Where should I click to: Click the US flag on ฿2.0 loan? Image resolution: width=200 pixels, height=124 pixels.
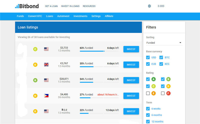point(46,111)
